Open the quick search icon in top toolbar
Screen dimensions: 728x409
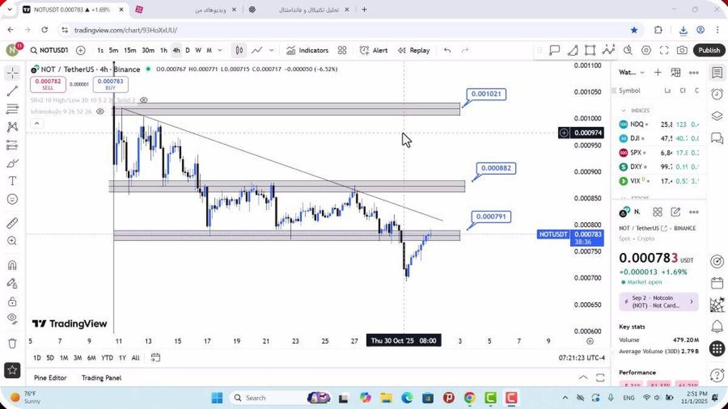point(628,50)
